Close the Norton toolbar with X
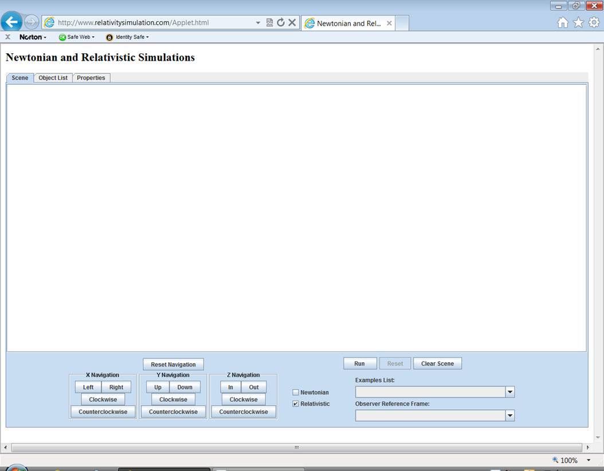 point(7,37)
